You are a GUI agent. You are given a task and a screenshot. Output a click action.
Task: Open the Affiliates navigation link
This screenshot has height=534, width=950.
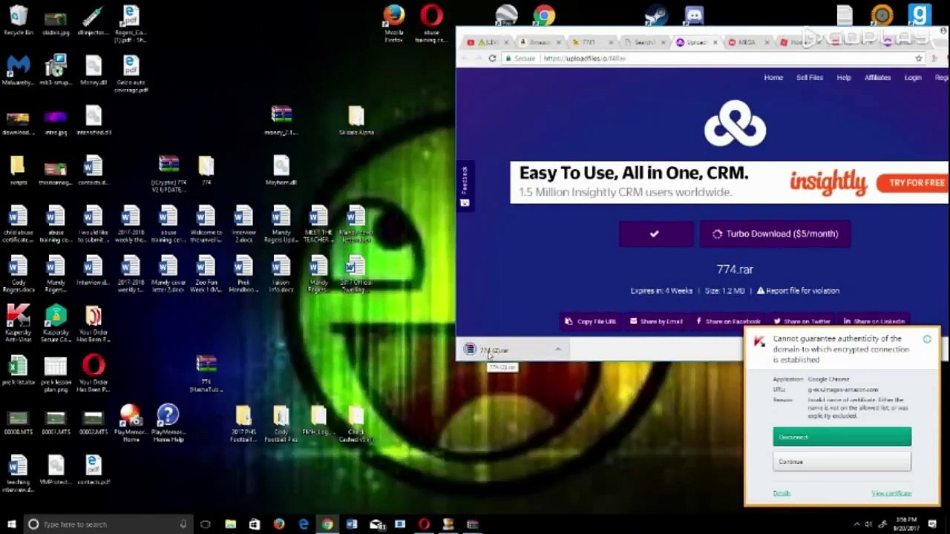[877, 78]
